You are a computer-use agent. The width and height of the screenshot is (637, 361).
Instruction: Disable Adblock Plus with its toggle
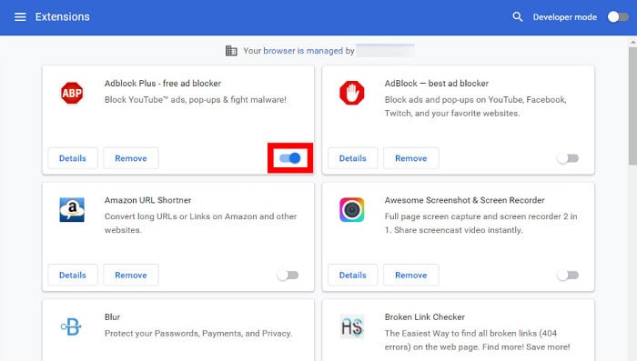[x=290, y=158]
